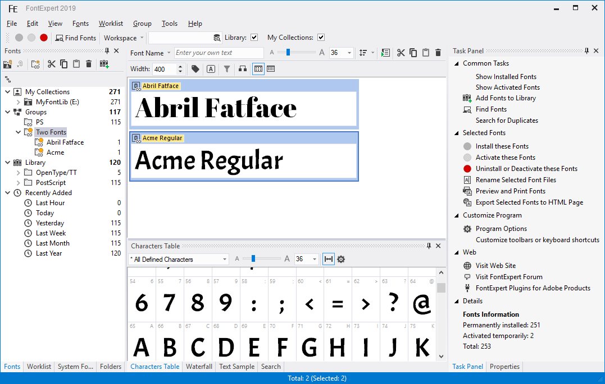The width and height of the screenshot is (605, 384).
Task: Click Export Selected Fonts to HTML Page
Action: pyautogui.click(x=529, y=202)
